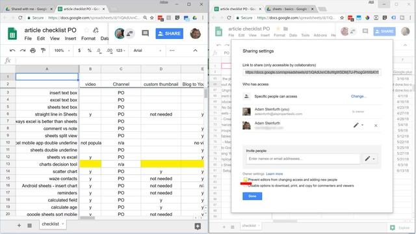Viewport: 416px width, 234px height.
Task: Click the share link URL field
Action: 311,72
